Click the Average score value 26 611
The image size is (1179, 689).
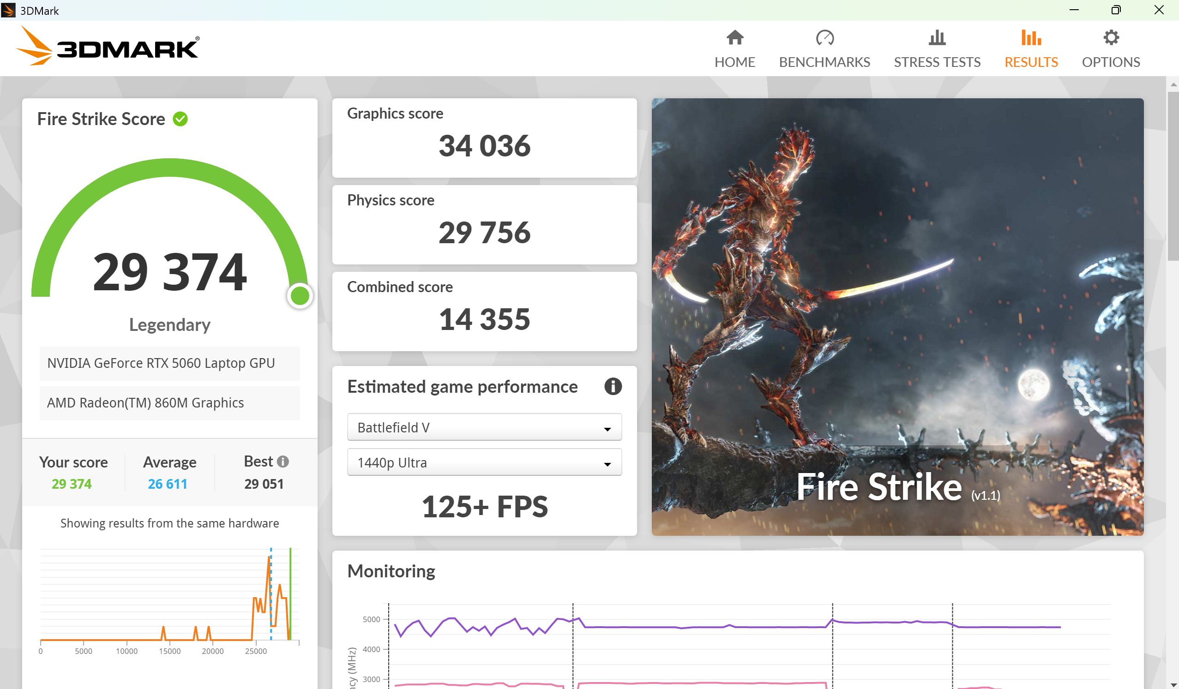(x=168, y=484)
